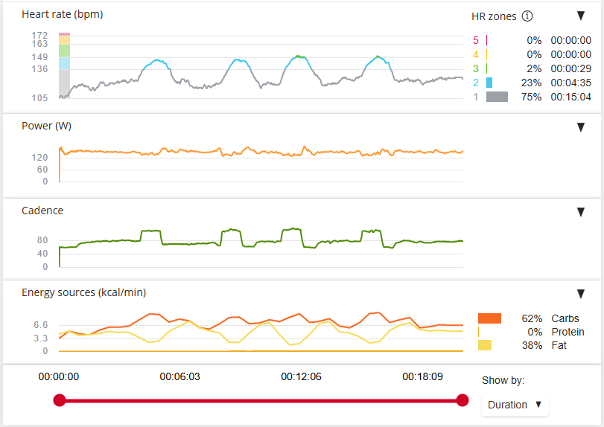Click the left red range slider handle

(x=60, y=400)
